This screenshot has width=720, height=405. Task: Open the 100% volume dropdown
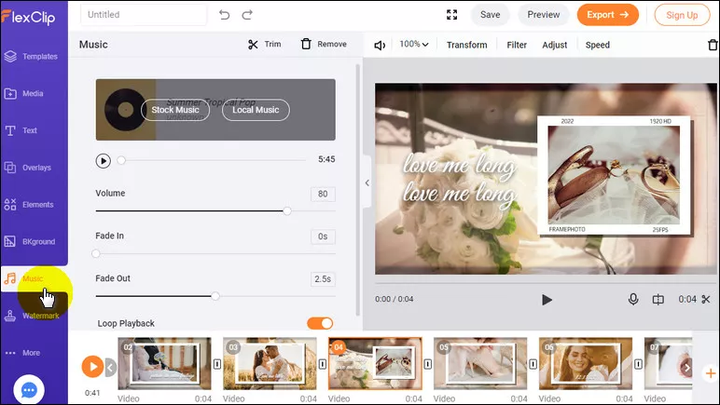tap(414, 44)
